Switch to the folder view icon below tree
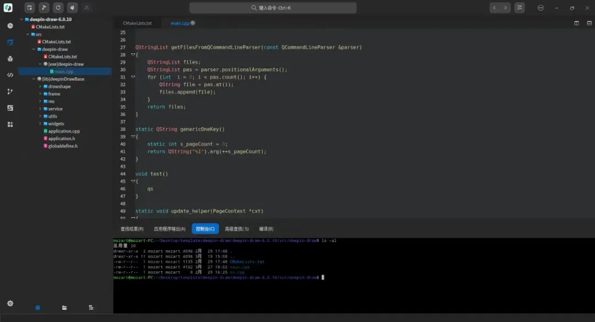Screen dimensions: 595x322 [64, 308]
